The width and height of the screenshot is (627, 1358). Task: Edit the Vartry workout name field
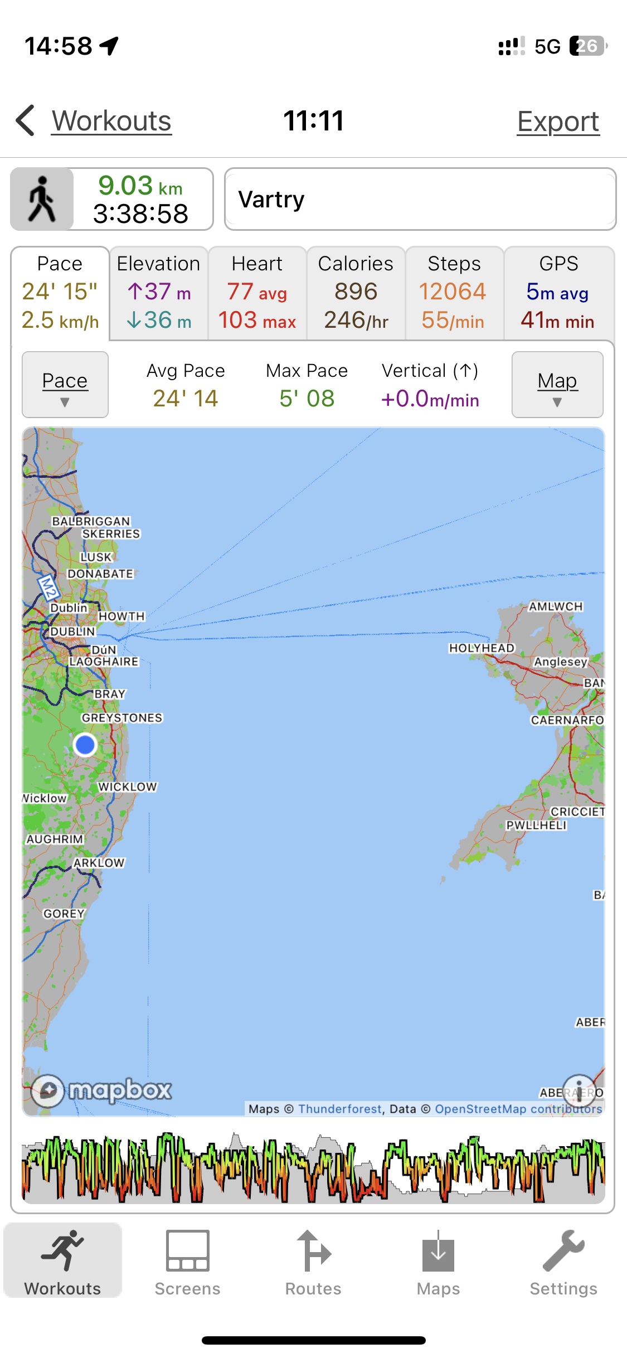point(420,199)
